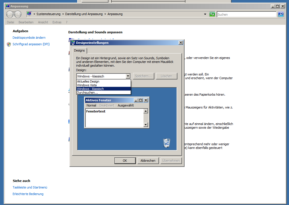Toggle the Design combo box arrow
The height and width of the screenshot is (205, 289).
(128, 76)
